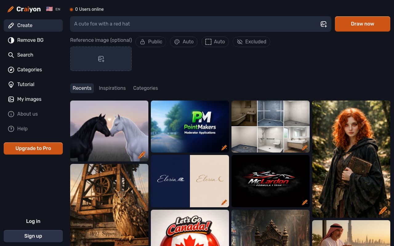Click the pencil icon on the PointMakers image
The height and width of the screenshot is (246, 394).
[224, 148]
